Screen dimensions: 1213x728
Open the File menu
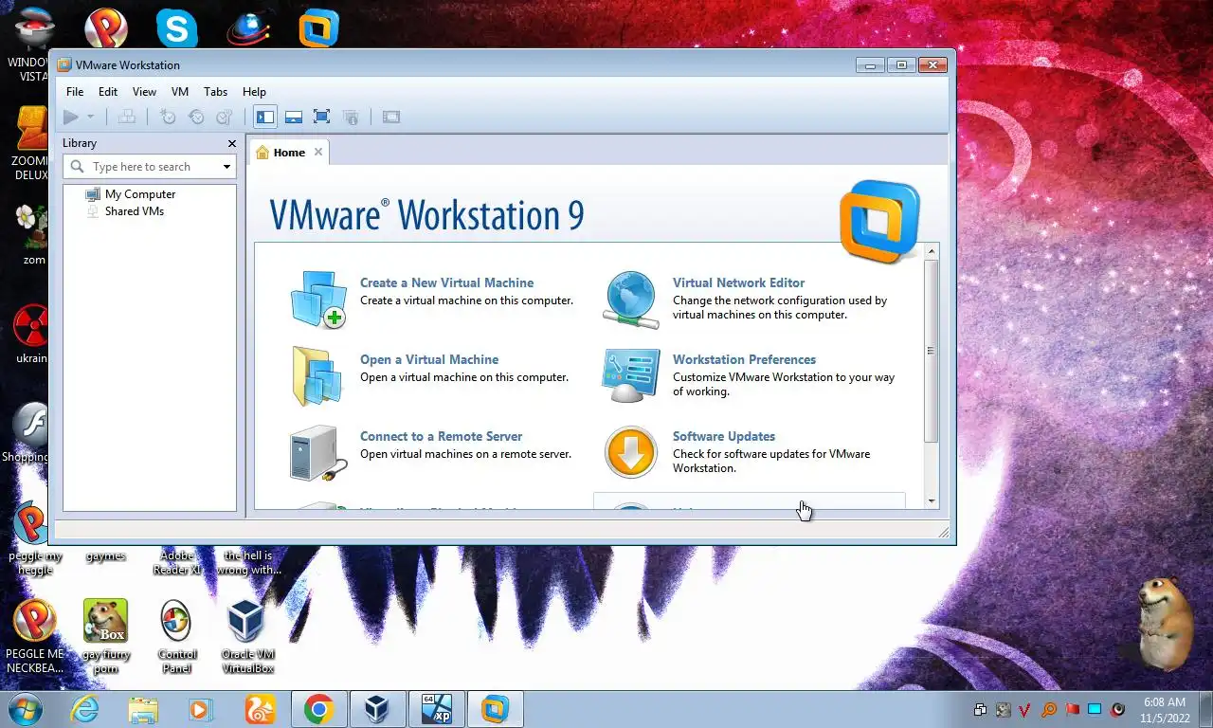75,92
